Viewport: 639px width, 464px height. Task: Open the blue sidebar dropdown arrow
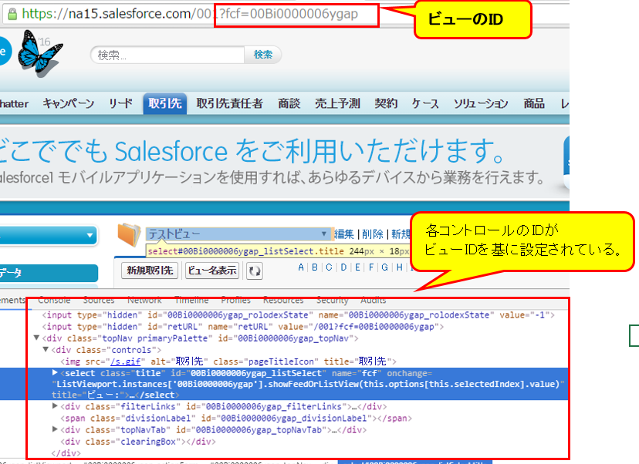90,235
